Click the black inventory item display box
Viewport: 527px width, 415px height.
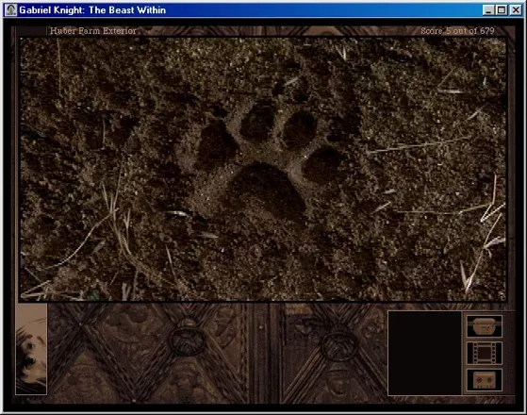tap(424, 353)
